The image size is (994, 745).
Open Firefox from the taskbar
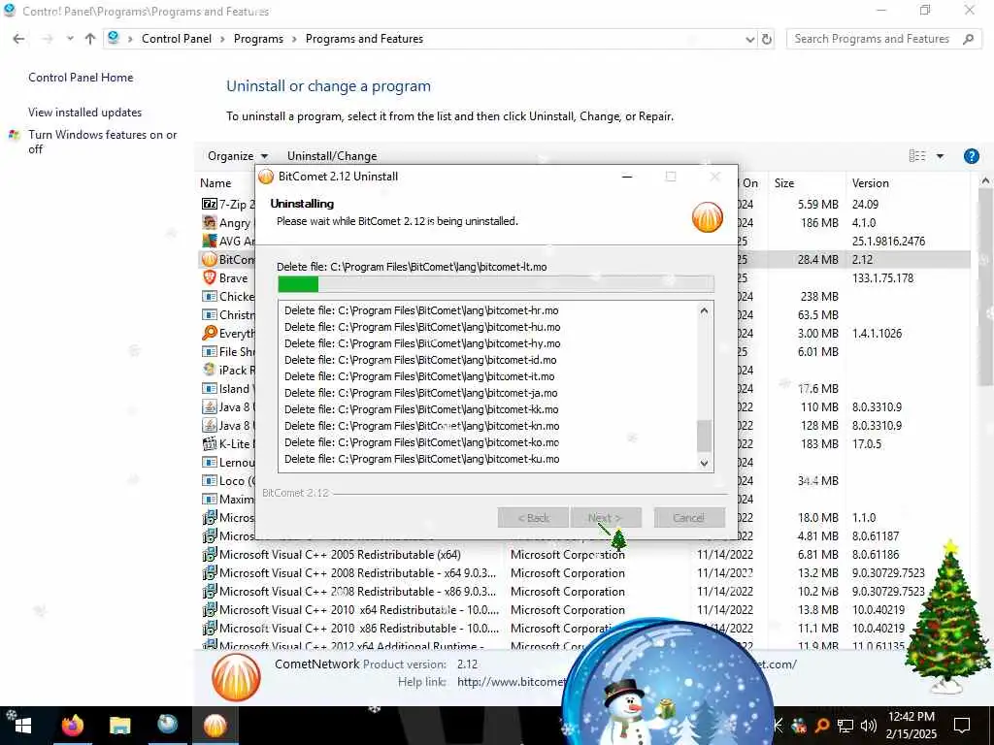click(72, 725)
